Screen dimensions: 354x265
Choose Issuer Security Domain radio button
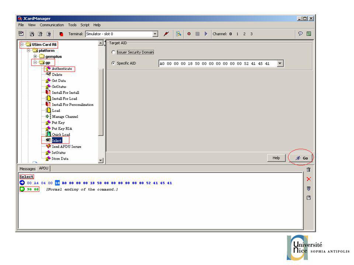click(113, 52)
